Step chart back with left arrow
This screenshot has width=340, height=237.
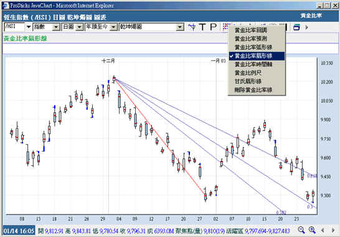pyautogui.click(x=323, y=230)
